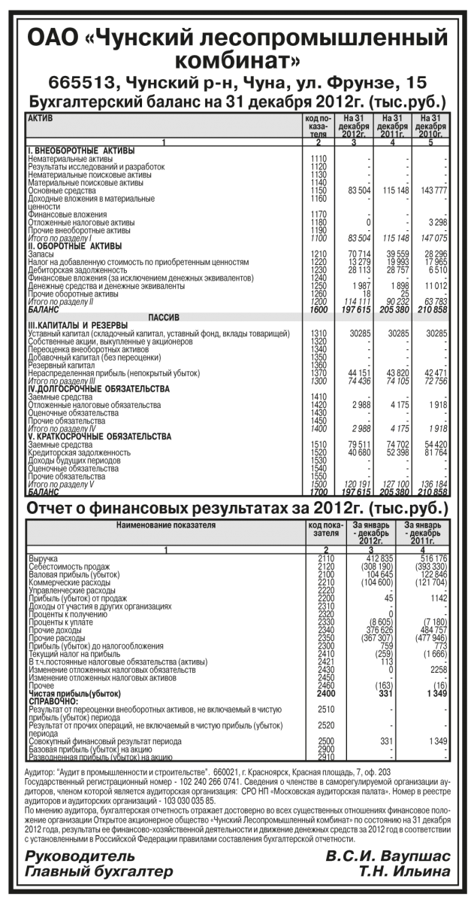Click the company title heading at top
The height and width of the screenshot is (903, 474).
coord(237,47)
